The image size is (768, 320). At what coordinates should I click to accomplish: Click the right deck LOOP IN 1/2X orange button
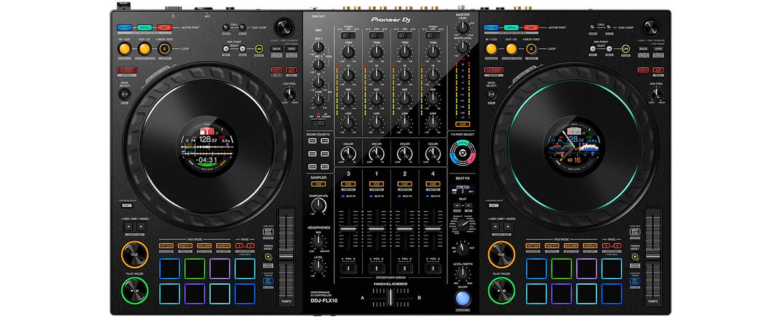click(492, 49)
